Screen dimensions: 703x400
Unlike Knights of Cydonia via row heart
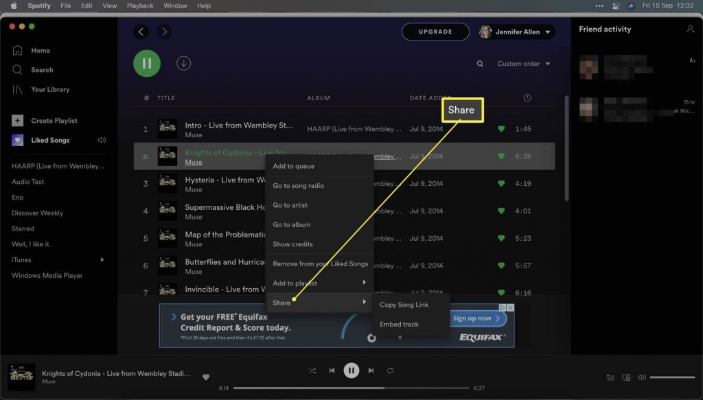point(501,156)
